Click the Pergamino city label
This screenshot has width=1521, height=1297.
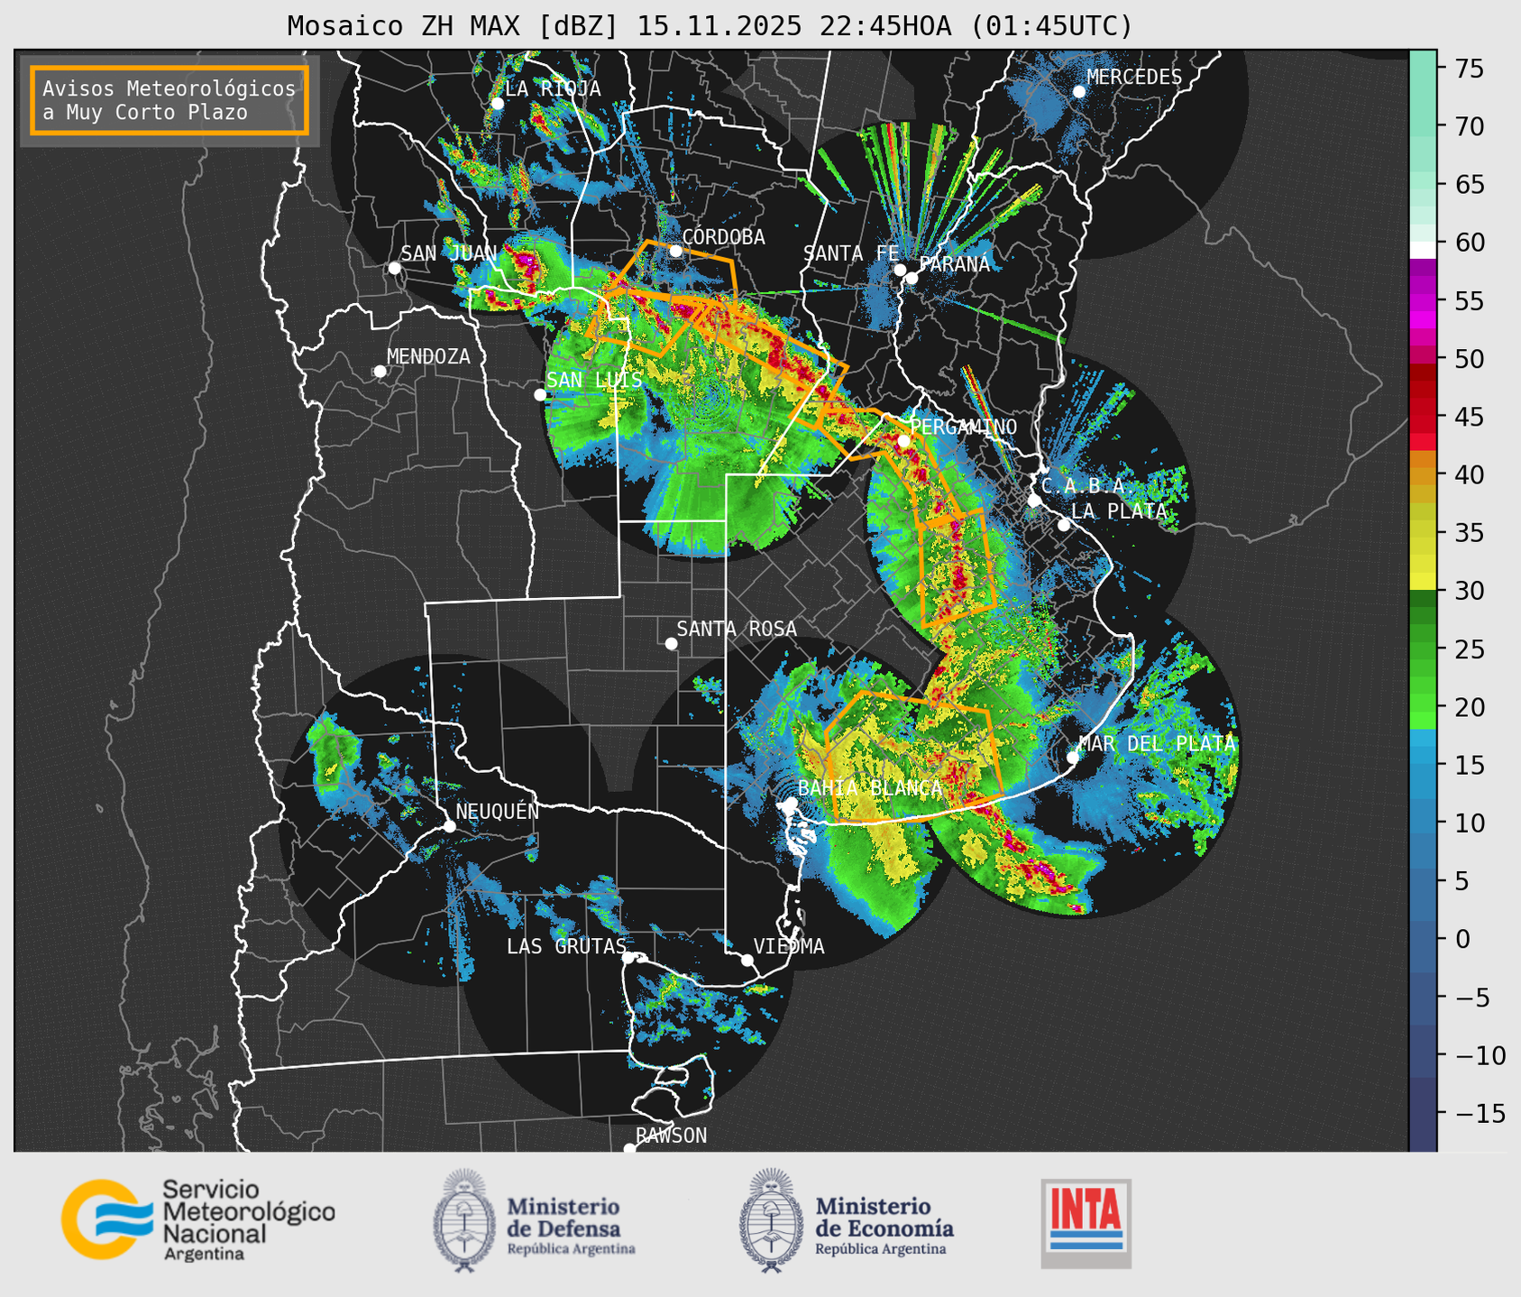point(963,427)
